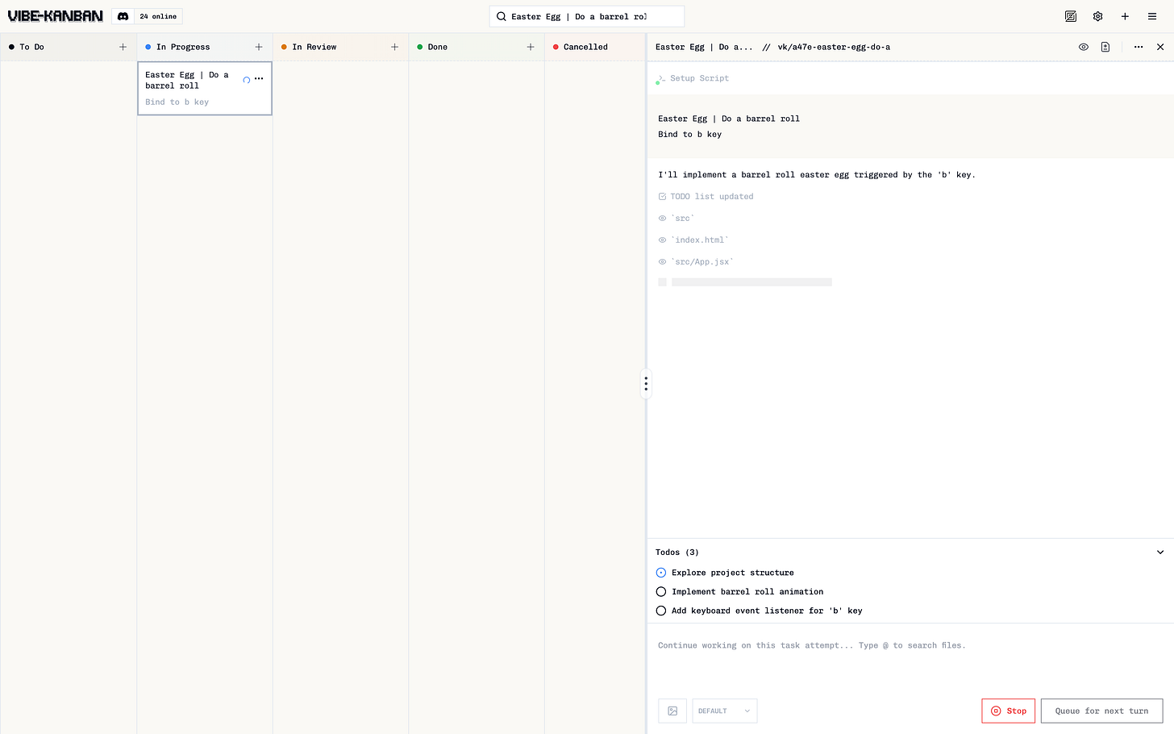Collapse the Todos (3) section
The image size is (1174, 734).
coord(1160,552)
